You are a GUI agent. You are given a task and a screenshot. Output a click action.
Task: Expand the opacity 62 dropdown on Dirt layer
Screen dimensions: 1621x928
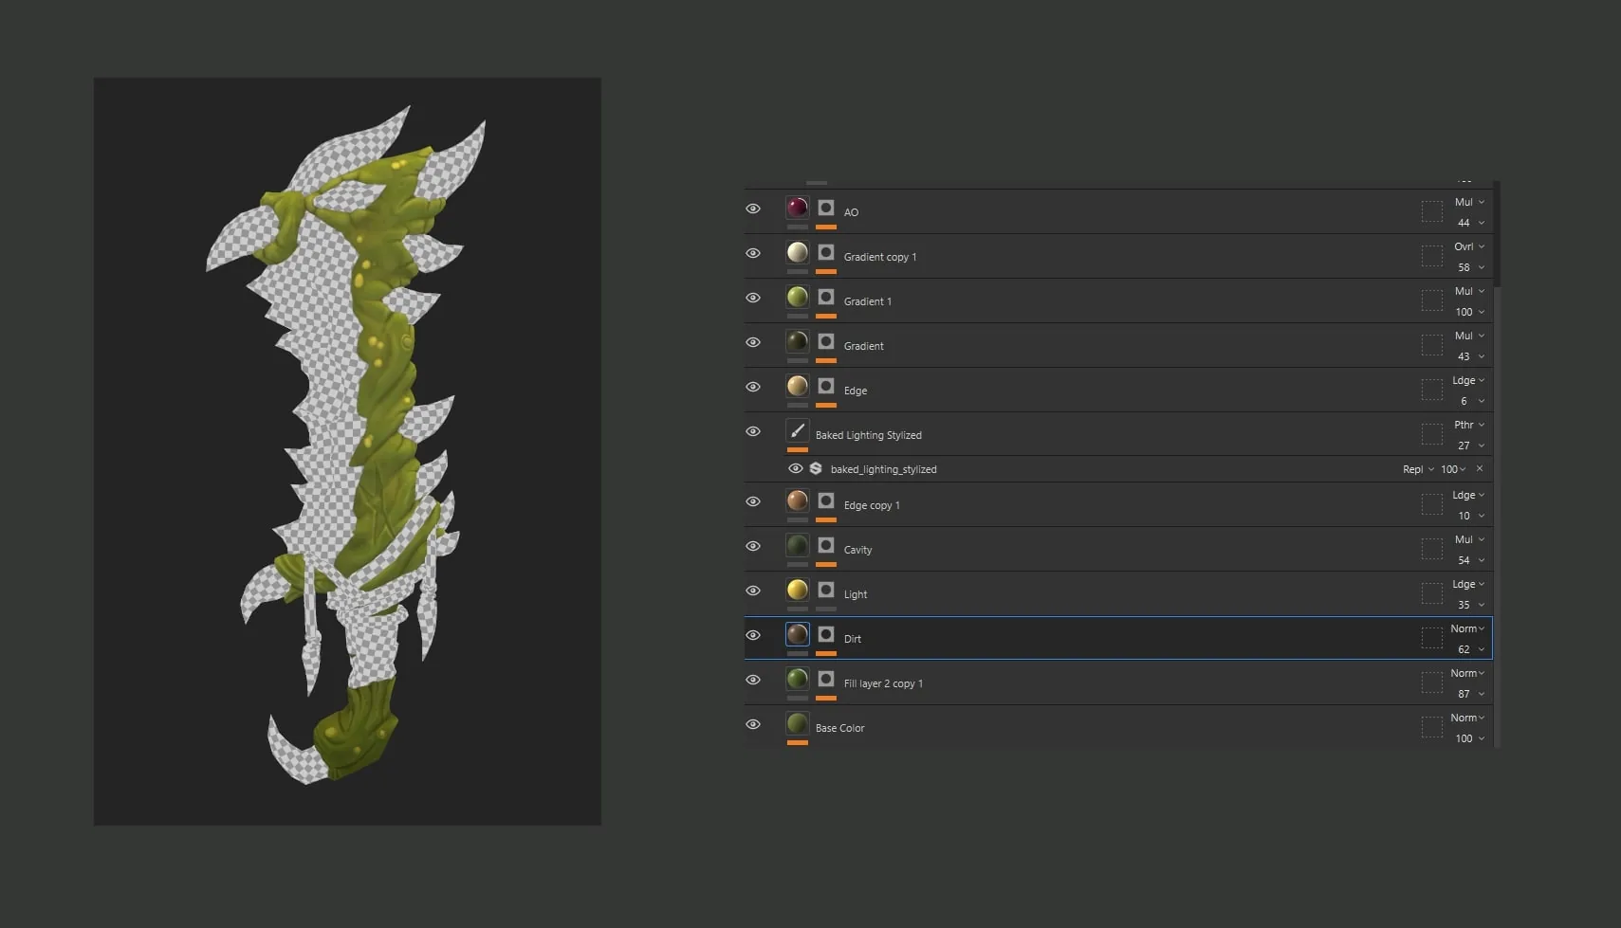1470,649
